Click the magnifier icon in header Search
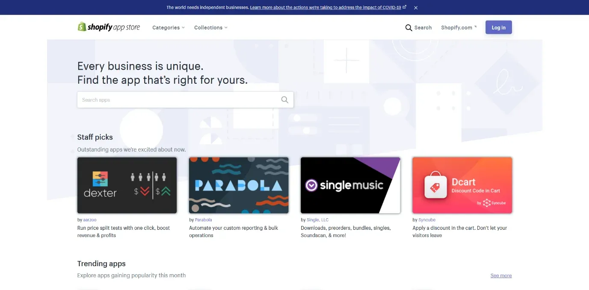 click(408, 28)
